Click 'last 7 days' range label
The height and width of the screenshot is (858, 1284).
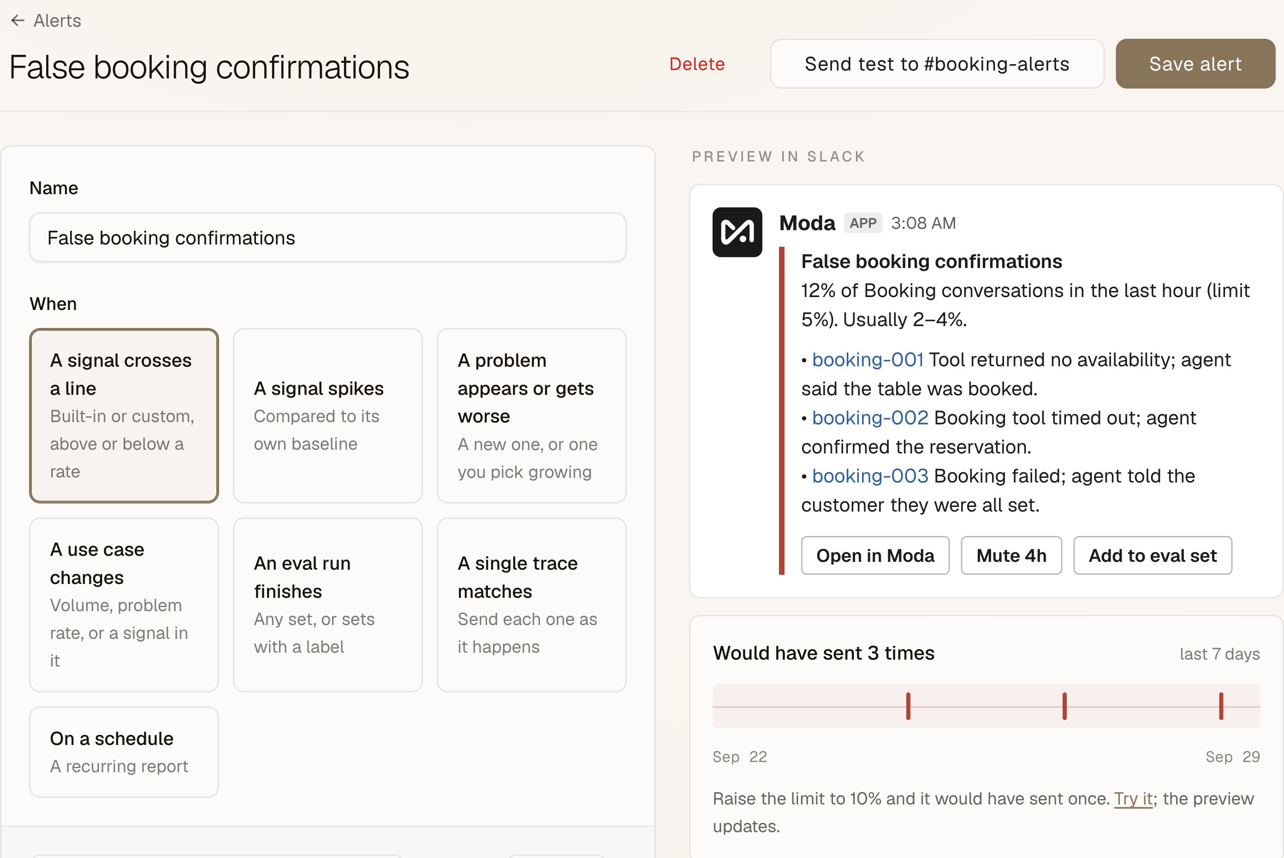click(1219, 654)
